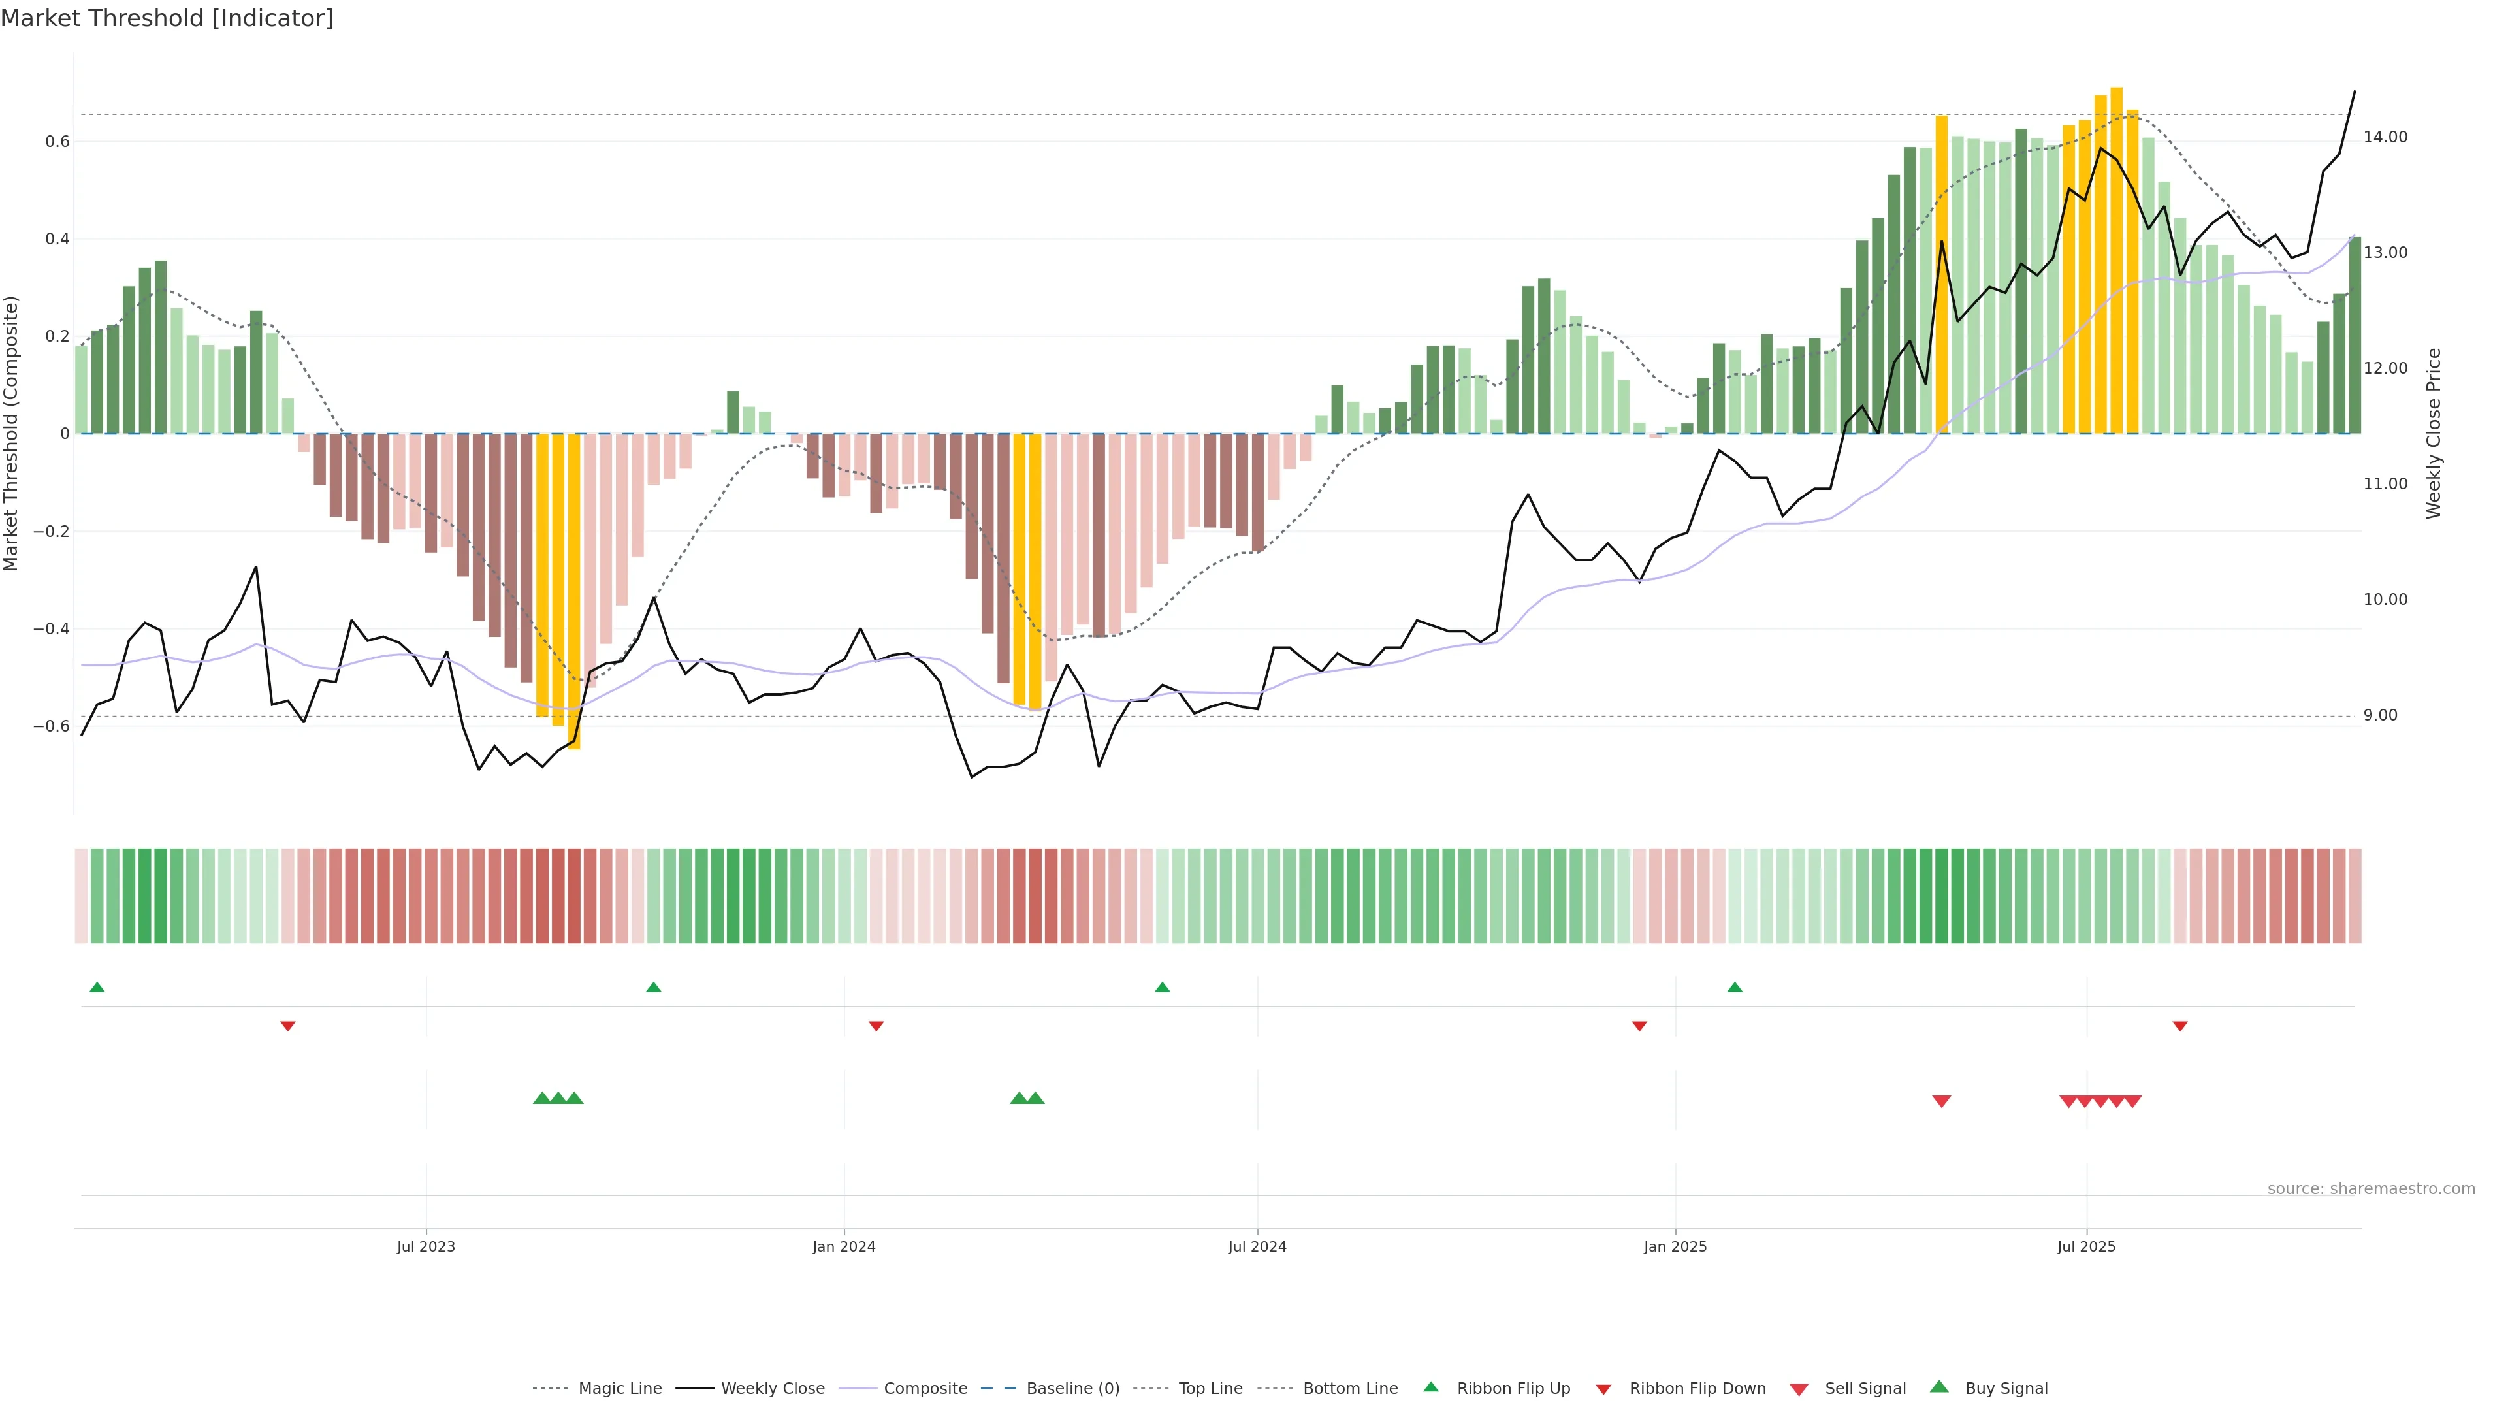This screenshot has width=2508, height=1411.
Task: Click the leftmost red Ribbon Flip Down marker
Action: coord(287,1026)
